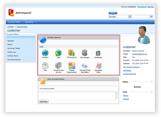This screenshot has height=117, width=161.
Task: Open Hosted Organizations icon
Action: (72, 66)
